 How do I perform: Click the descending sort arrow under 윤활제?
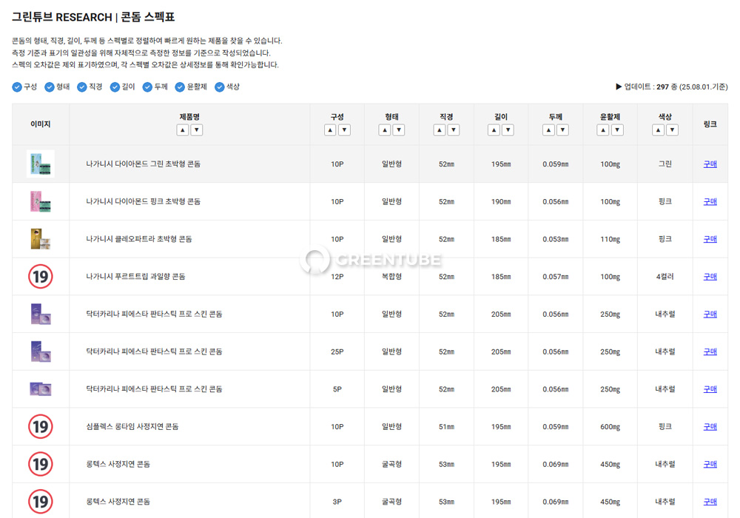pyautogui.click(x=618, y=129)
